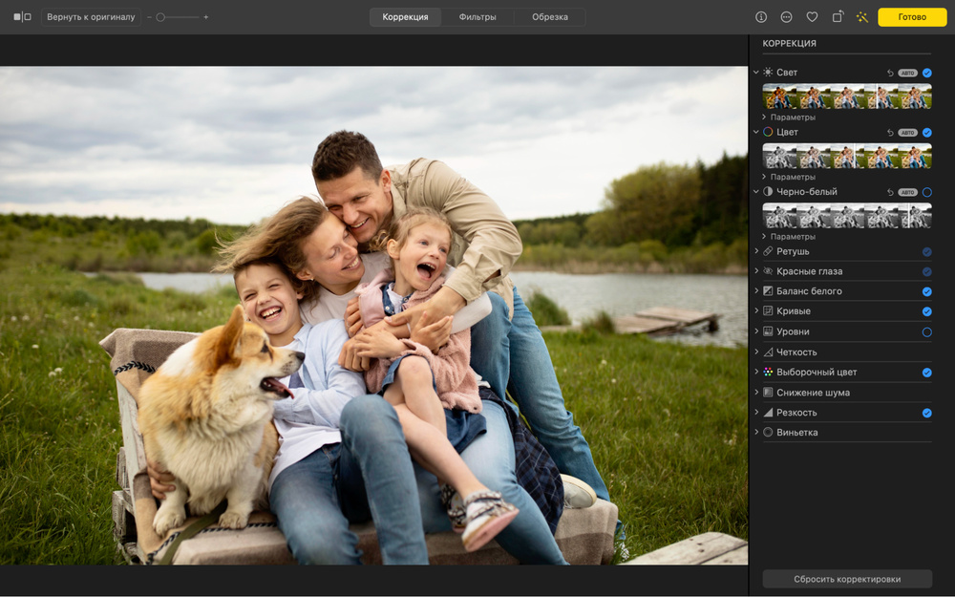Click the before/after compare icon
Viewport: 955px width, 597px height.
(x=22, y=17)
